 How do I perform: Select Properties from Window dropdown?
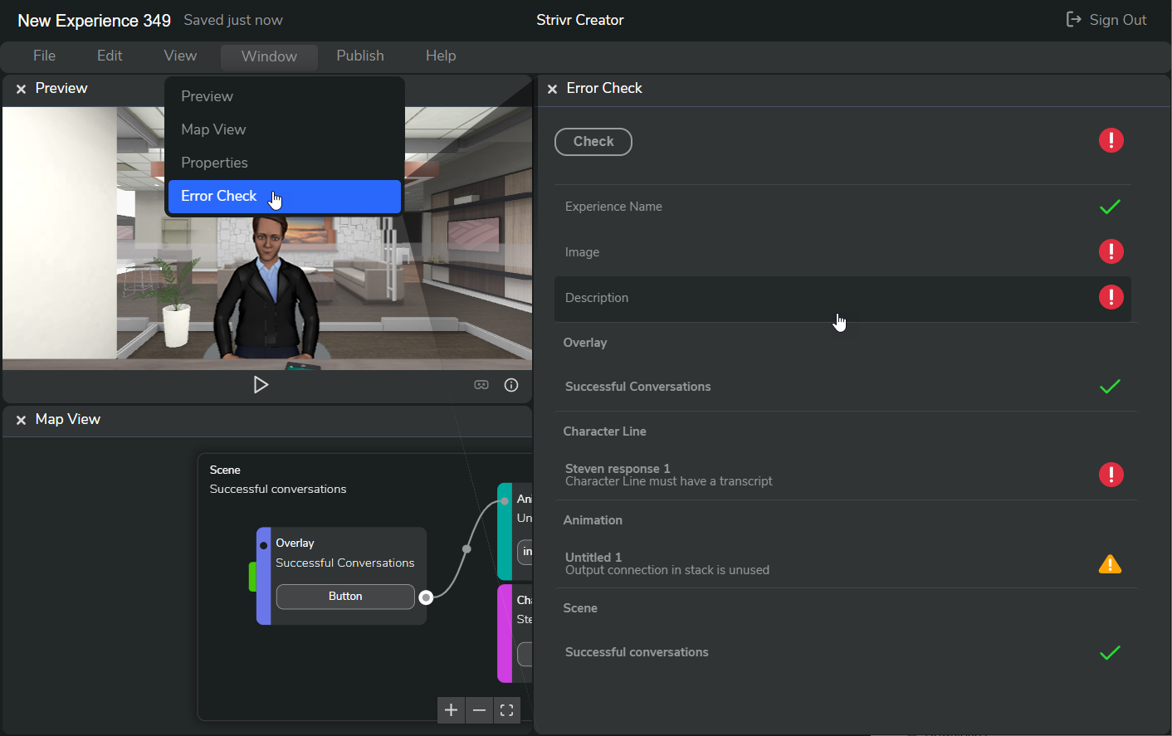pos(285,163)
